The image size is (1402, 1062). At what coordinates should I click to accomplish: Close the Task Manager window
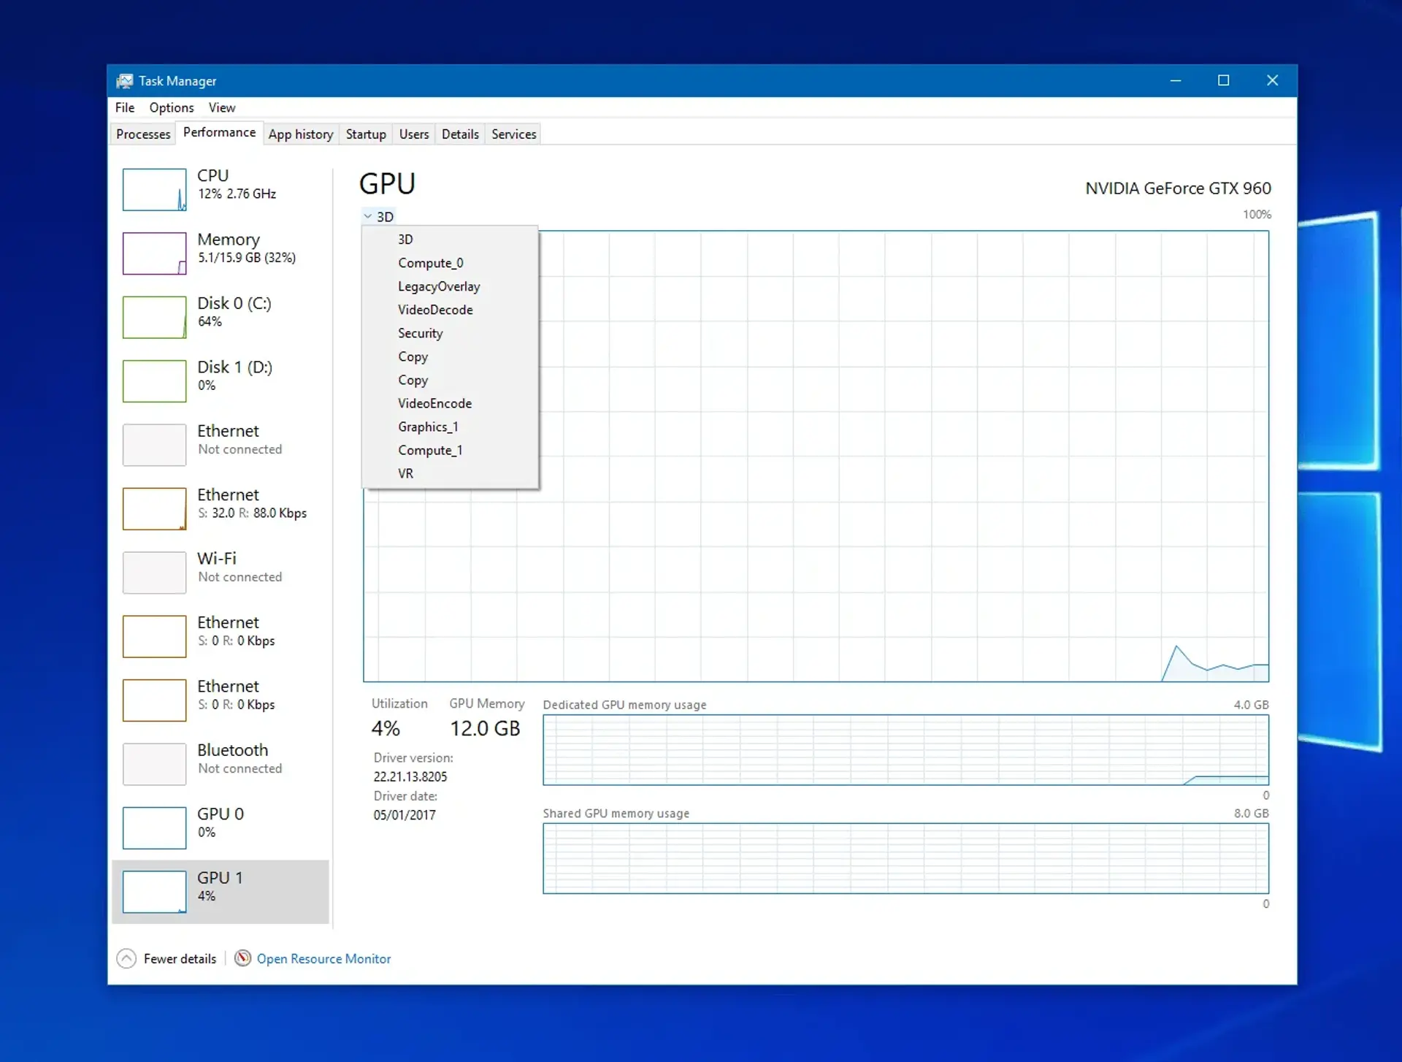[1272, 80]
